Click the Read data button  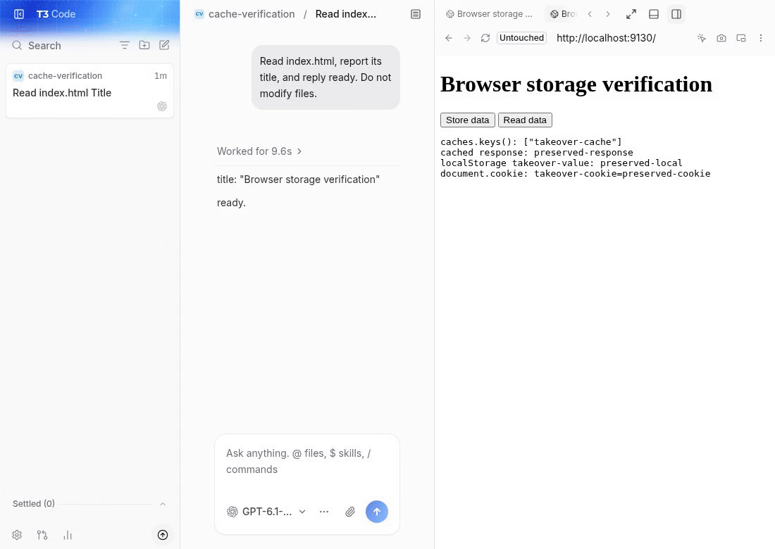tap(525, 120)
